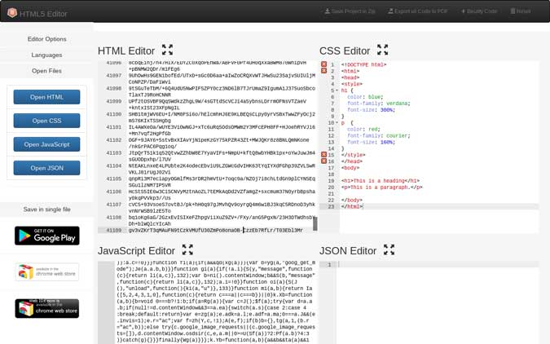
Task: Click the closing </html> line 23
Action: click(352, 206)
